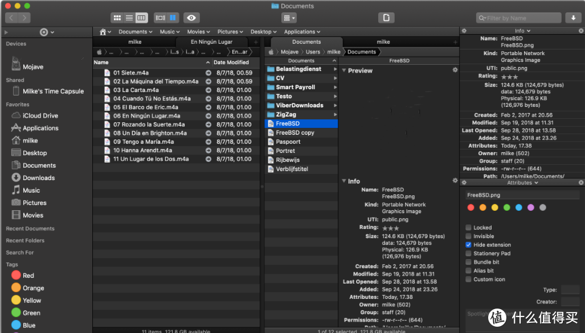Open the Music favorites dropdown
585x333 pixels.
click(170, 32)
